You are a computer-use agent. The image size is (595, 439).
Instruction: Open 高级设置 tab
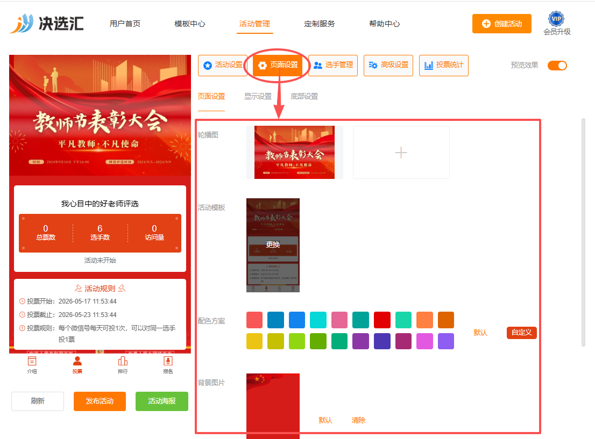[388, 65]
